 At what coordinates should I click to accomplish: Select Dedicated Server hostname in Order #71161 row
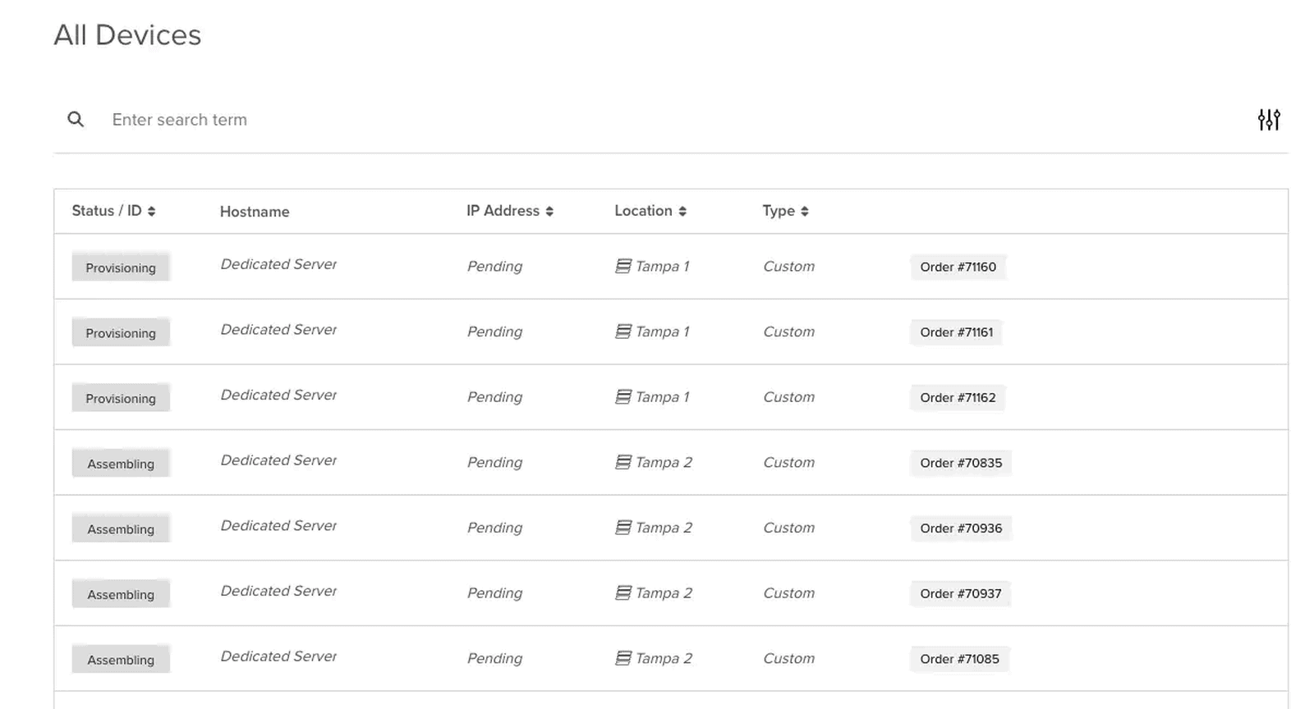coord(278,330)
